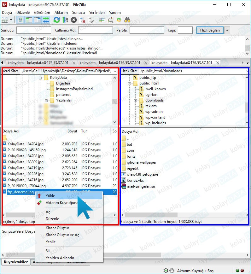Open the Site Manager icon
The width and height of the screenshot is (251, 274).
pyautogui.click(x=5, y=20)
